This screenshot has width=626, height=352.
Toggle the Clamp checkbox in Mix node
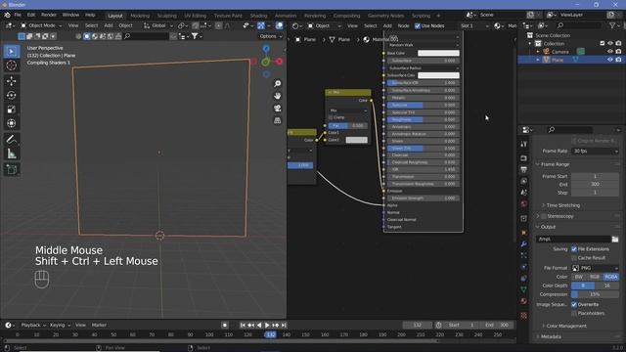pyautogui.click(x=331, y=117)
